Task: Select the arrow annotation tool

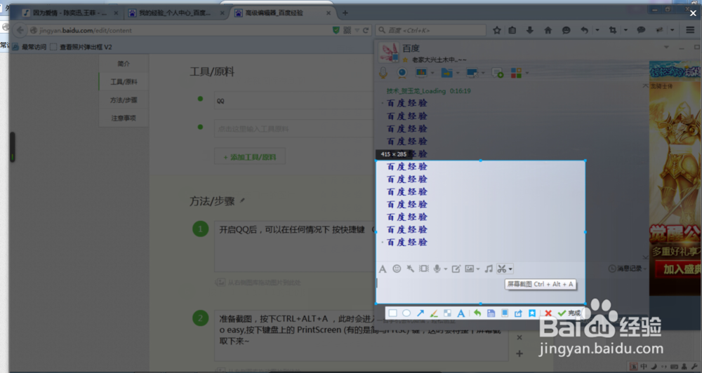Action: [x=420, y=313]
